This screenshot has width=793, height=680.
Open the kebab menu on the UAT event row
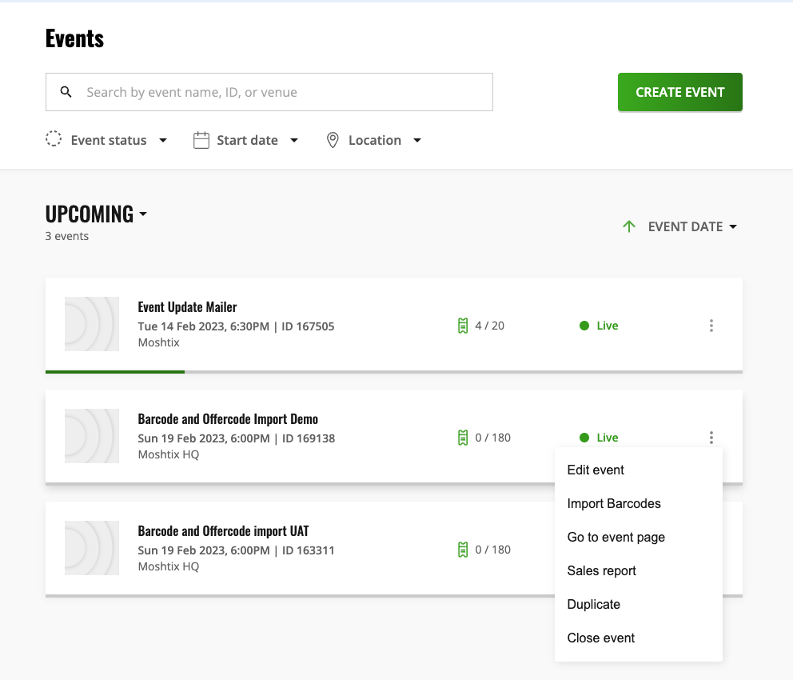[711, 550]
